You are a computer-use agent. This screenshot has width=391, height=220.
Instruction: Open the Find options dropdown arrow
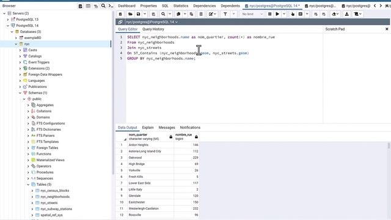170,14
